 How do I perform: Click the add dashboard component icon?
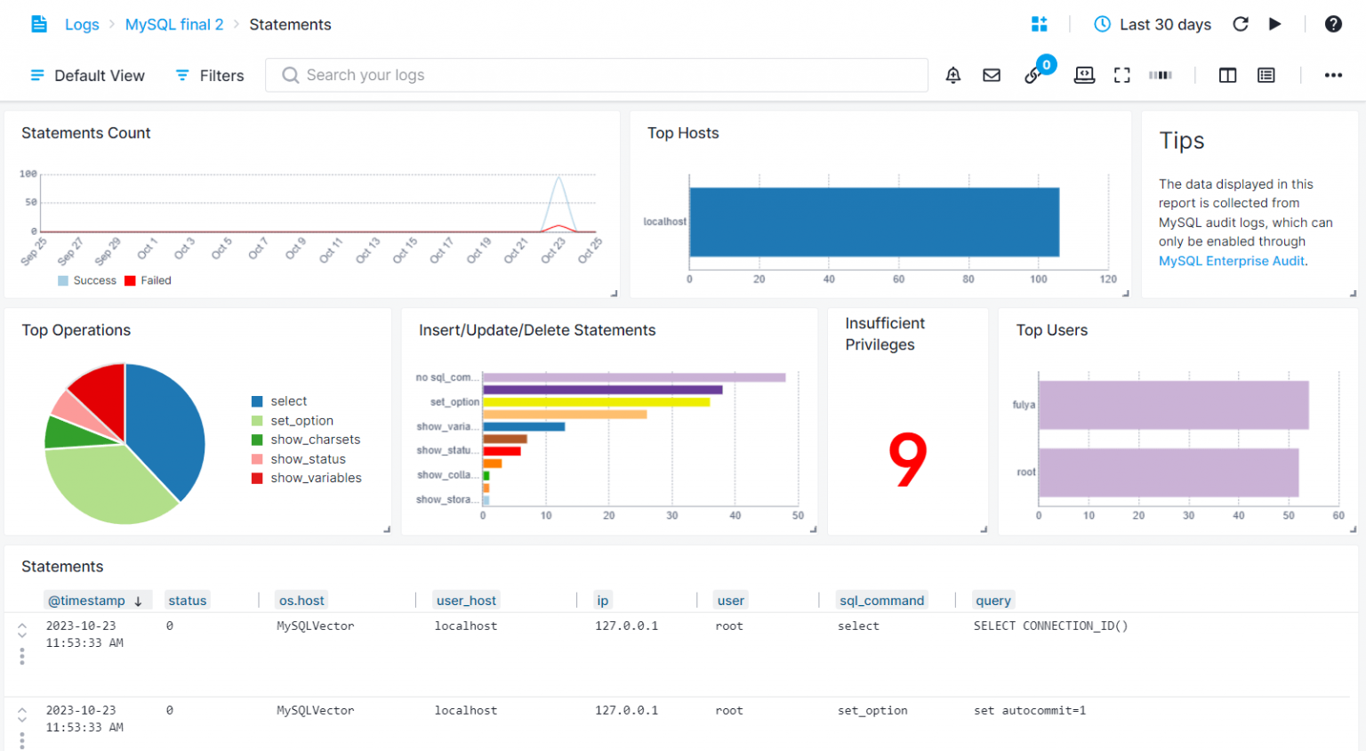click(x=1039, y=24)
